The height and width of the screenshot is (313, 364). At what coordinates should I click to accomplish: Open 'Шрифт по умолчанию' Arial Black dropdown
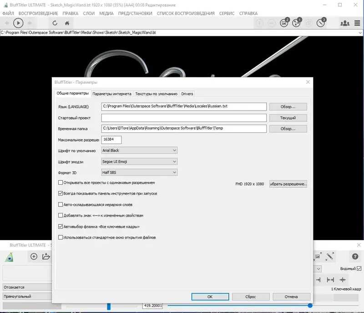pyautogui.click(x=139, y=150)
